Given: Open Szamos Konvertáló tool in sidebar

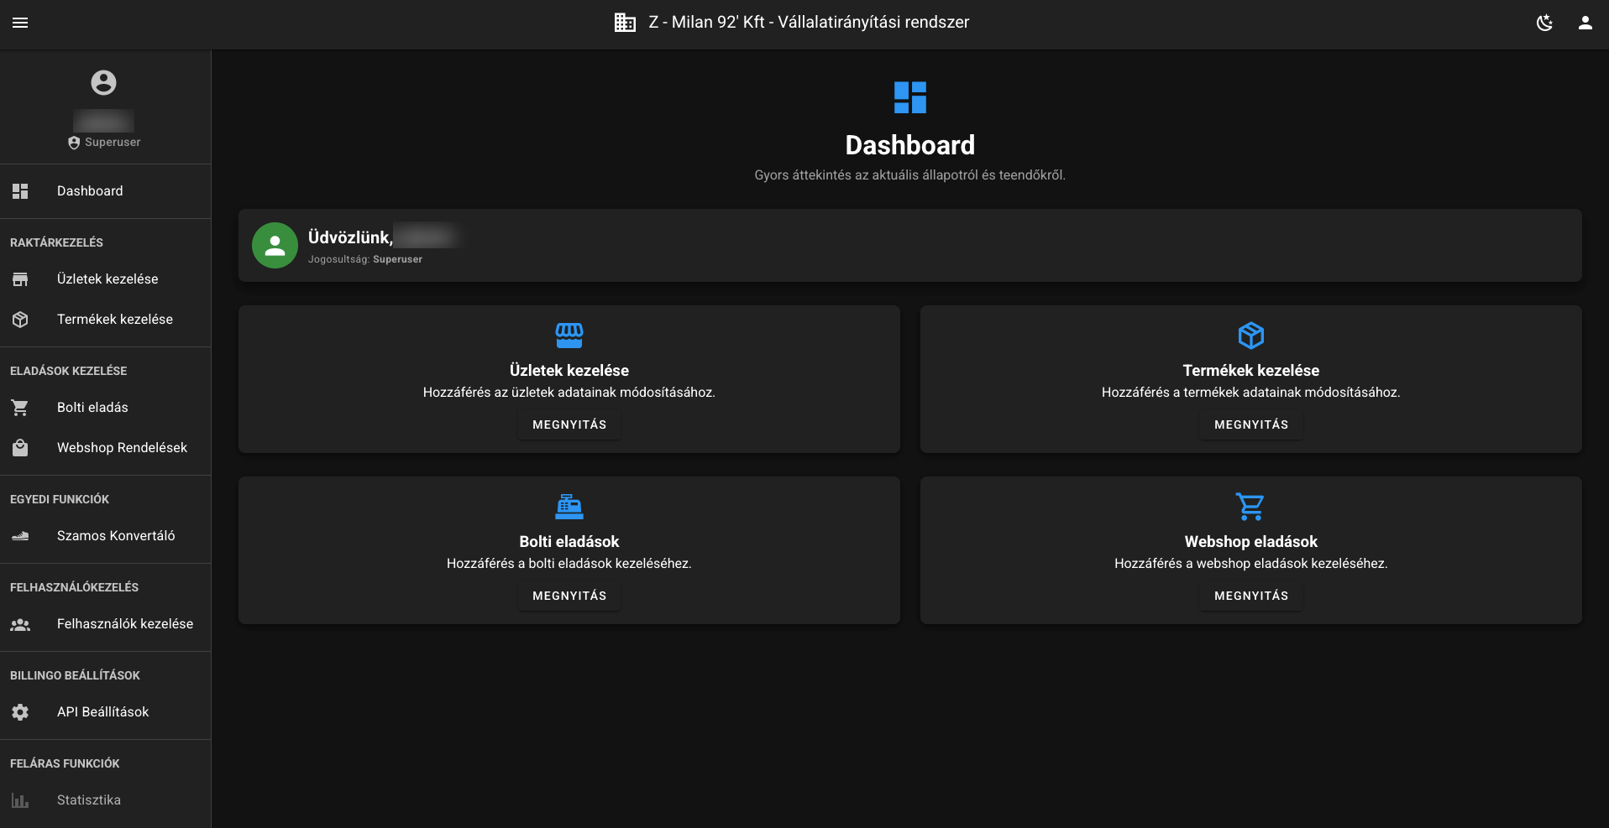Looking at the screenshot, I should [116, 536].
